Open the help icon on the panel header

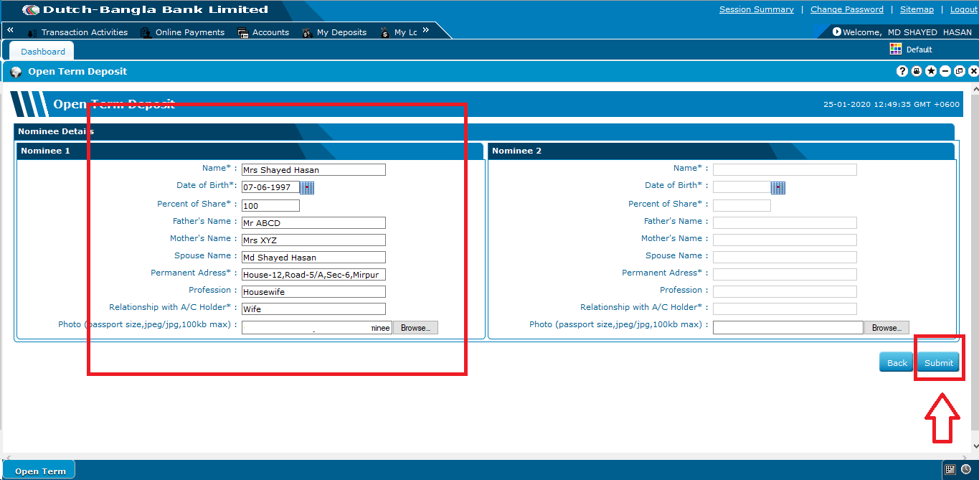(x=902, y=71)
